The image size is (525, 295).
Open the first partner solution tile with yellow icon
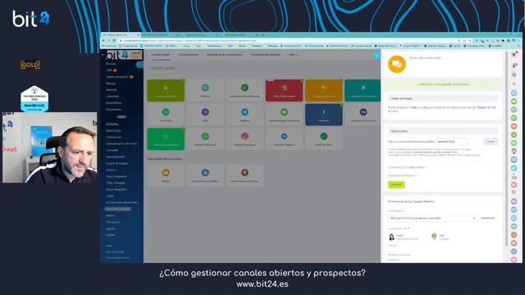(x=166, y=175)
